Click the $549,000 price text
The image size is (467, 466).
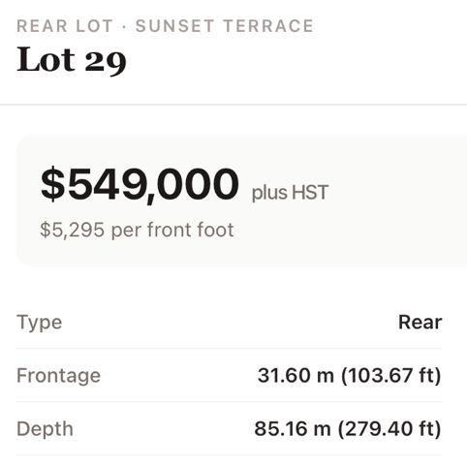(x=140, y=184)
